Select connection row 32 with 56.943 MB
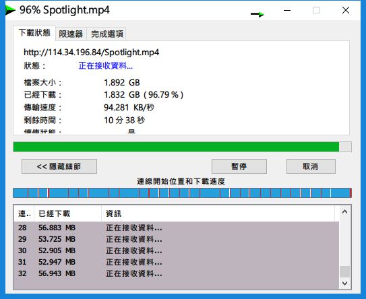Viewport: 366px width, 299px height. [176, 273]
